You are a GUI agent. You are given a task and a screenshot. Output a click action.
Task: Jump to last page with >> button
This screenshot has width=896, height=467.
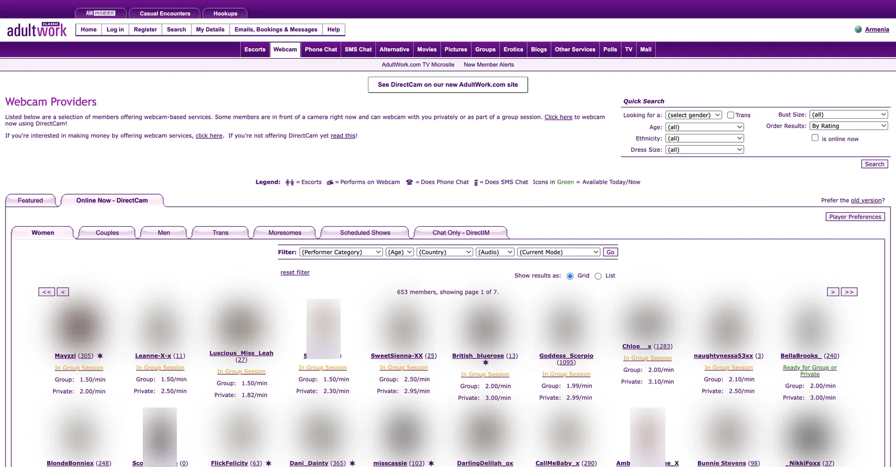[x=849, y=292]
